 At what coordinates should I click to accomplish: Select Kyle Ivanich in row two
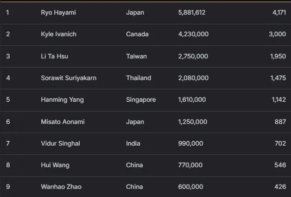[59, 34]
